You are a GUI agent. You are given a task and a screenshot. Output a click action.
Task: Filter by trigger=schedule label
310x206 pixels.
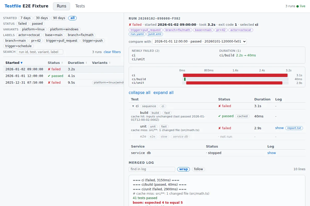pyautogui.click(x=18, y=46)
